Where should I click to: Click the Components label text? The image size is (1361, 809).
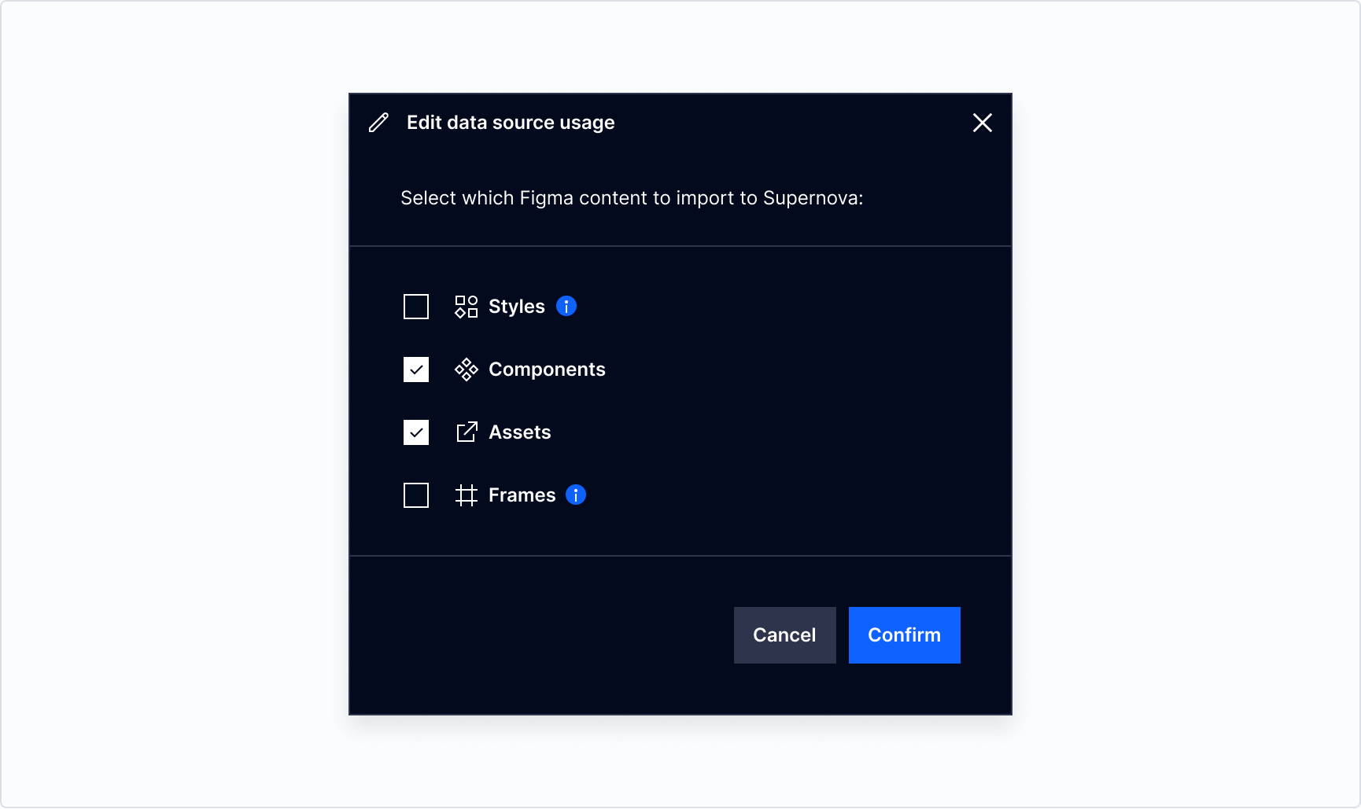coord(547,370)
